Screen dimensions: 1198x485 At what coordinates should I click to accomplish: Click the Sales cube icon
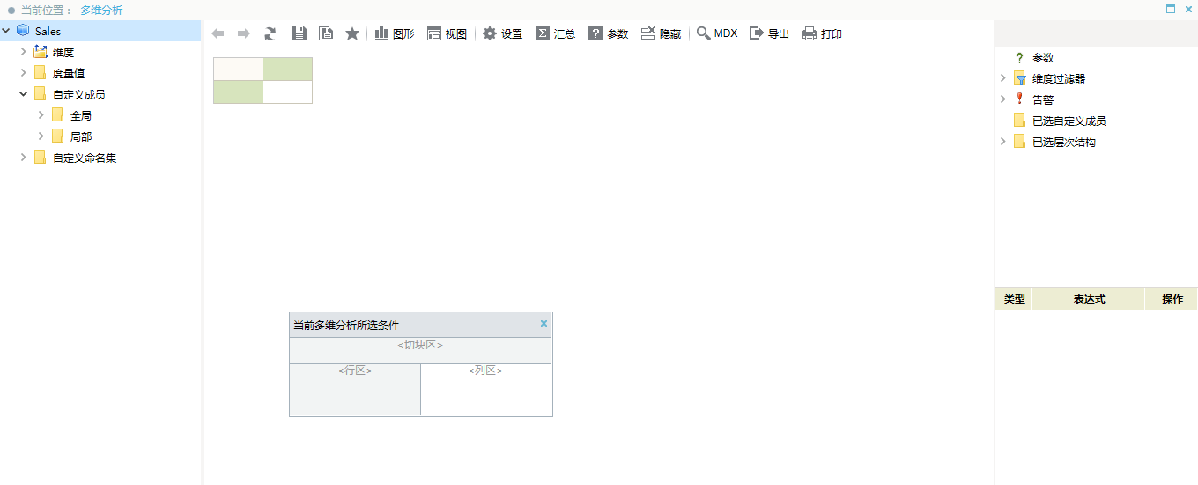23,31
